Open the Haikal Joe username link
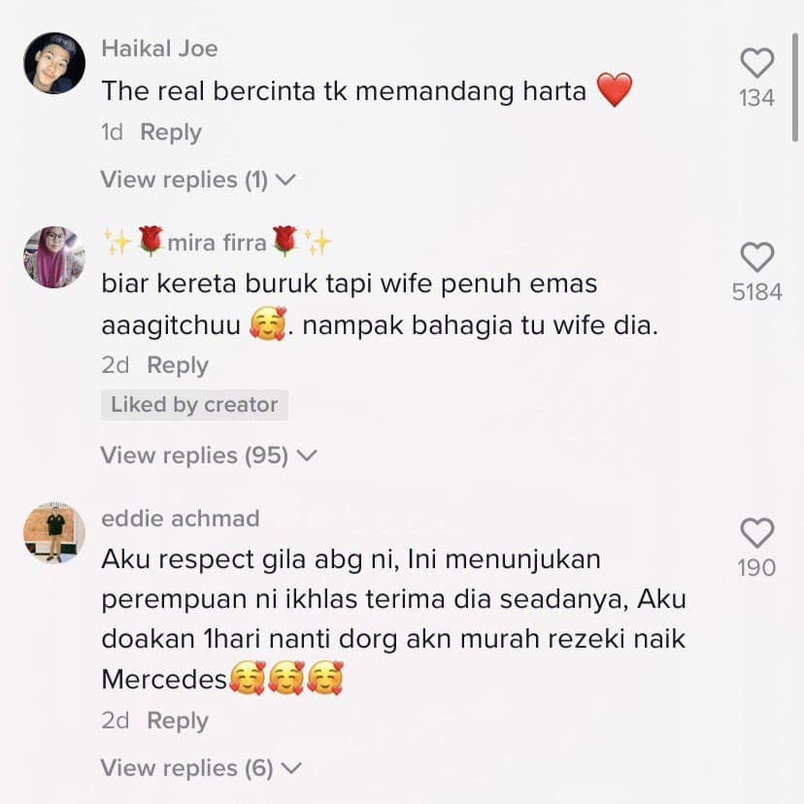This screenshot has height=804, width=804. [x=159, y=49]
